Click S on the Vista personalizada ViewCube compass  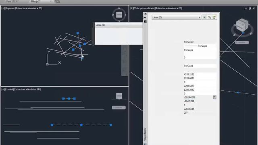pos(235,35)
